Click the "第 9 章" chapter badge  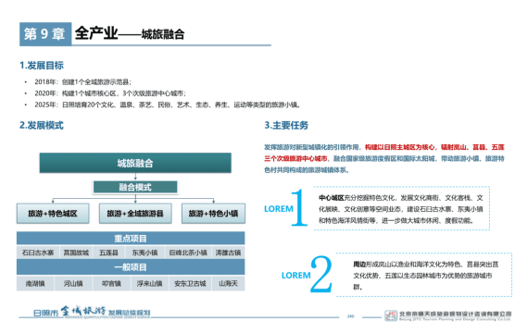(45, 33)
